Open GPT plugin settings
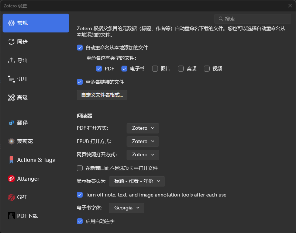Screen dimensions: 296x233 coord(36,197)
